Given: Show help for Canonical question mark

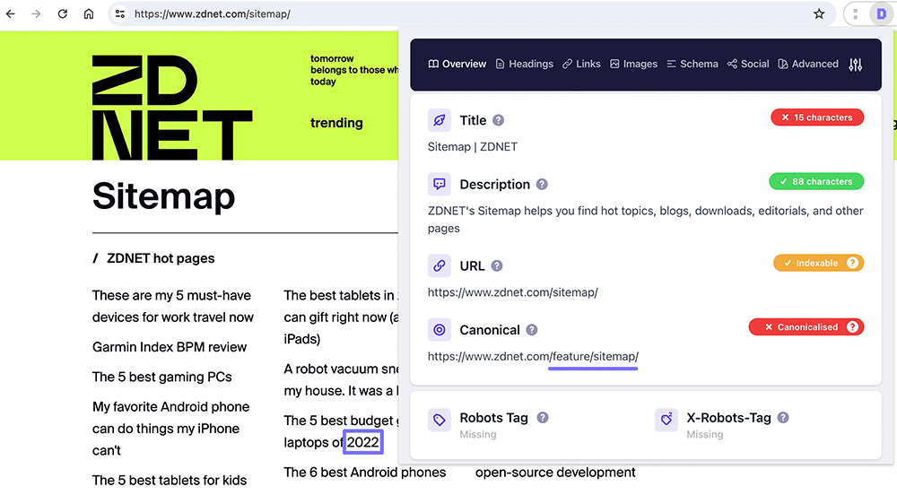Looking at the screenshot, I should click(531, 330).
